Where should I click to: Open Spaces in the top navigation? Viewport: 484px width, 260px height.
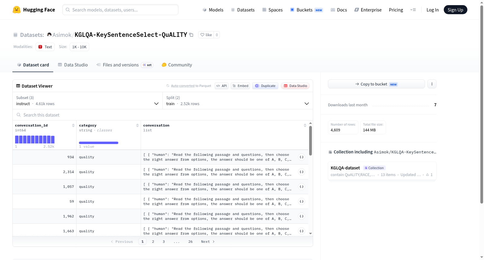coord(273,10)
